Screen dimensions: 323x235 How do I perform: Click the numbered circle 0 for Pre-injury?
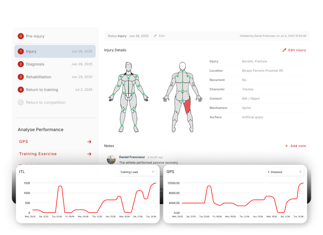(21, 36)
